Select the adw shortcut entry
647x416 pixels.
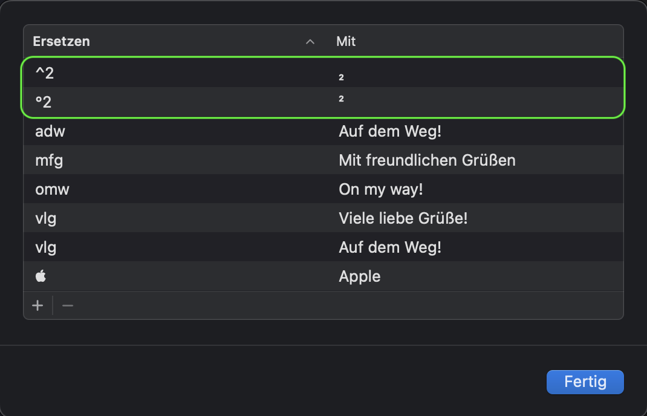coord(50,131)
